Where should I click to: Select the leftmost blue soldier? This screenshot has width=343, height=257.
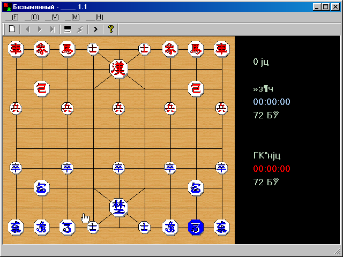(16, 168)
